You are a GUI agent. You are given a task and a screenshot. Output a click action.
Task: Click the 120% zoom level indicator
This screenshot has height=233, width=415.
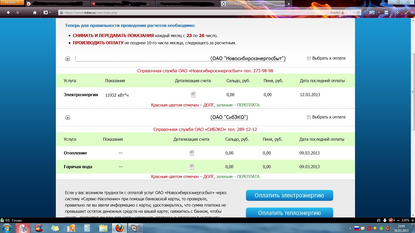pyautogui.click(x=405, y=220)
